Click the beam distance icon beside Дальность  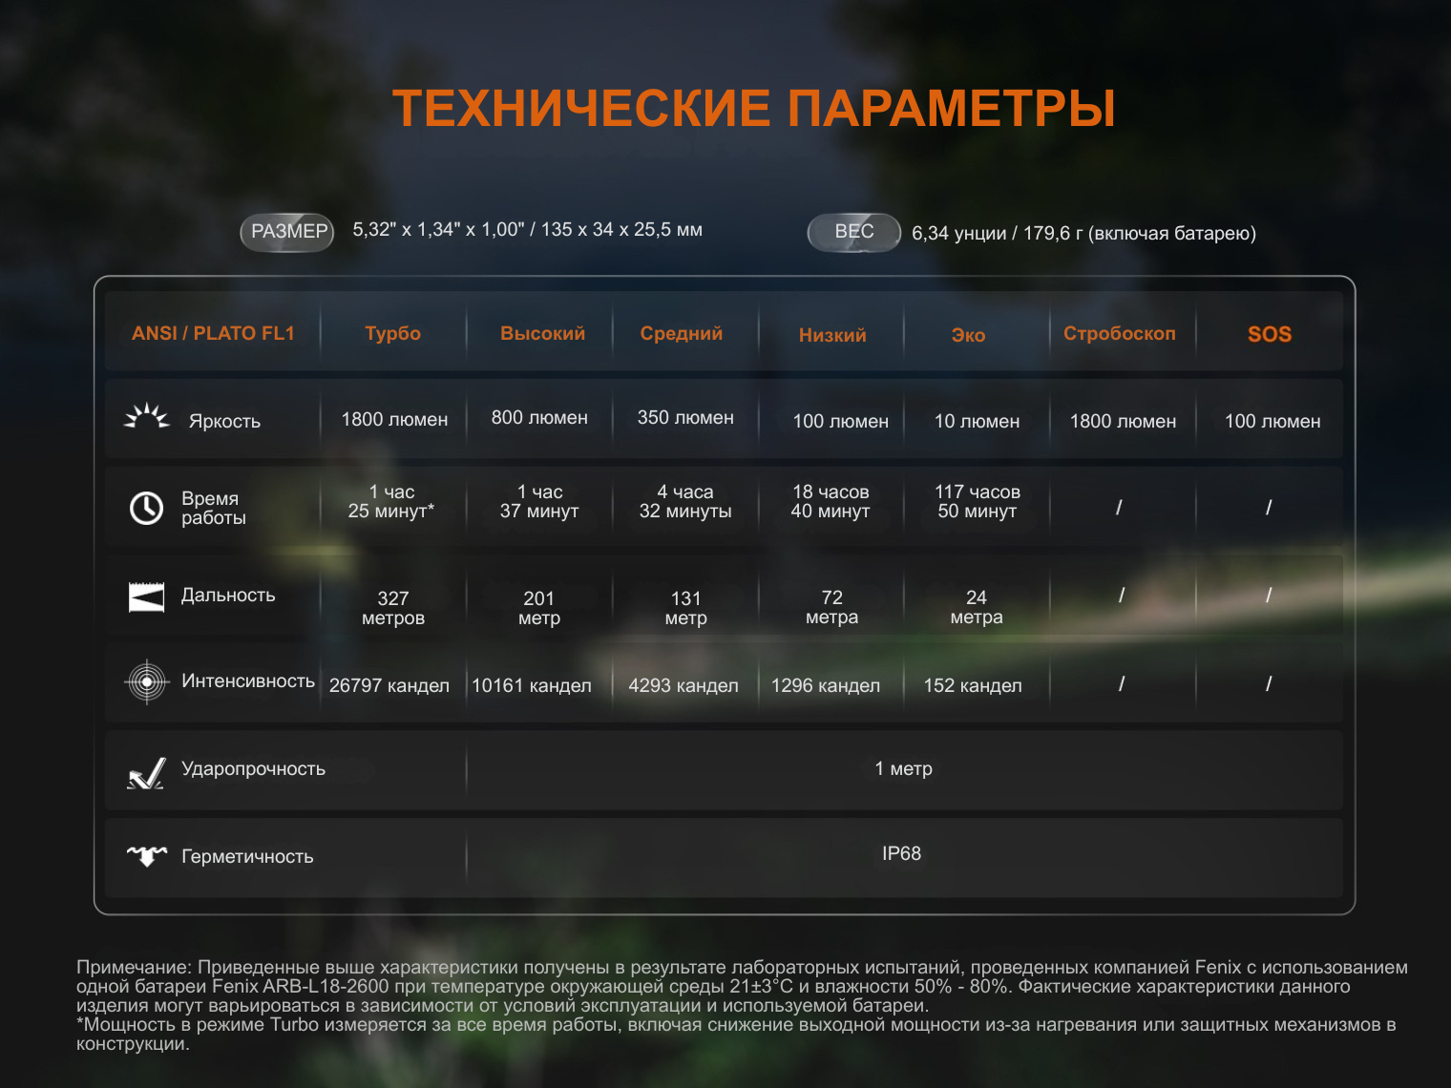pyautogui.click(x=146, y=597)
